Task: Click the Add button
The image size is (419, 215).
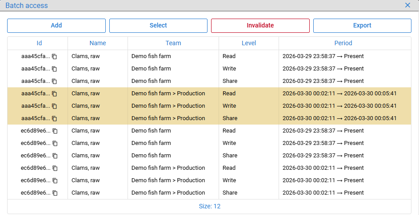Action: (x=56, y=26)
